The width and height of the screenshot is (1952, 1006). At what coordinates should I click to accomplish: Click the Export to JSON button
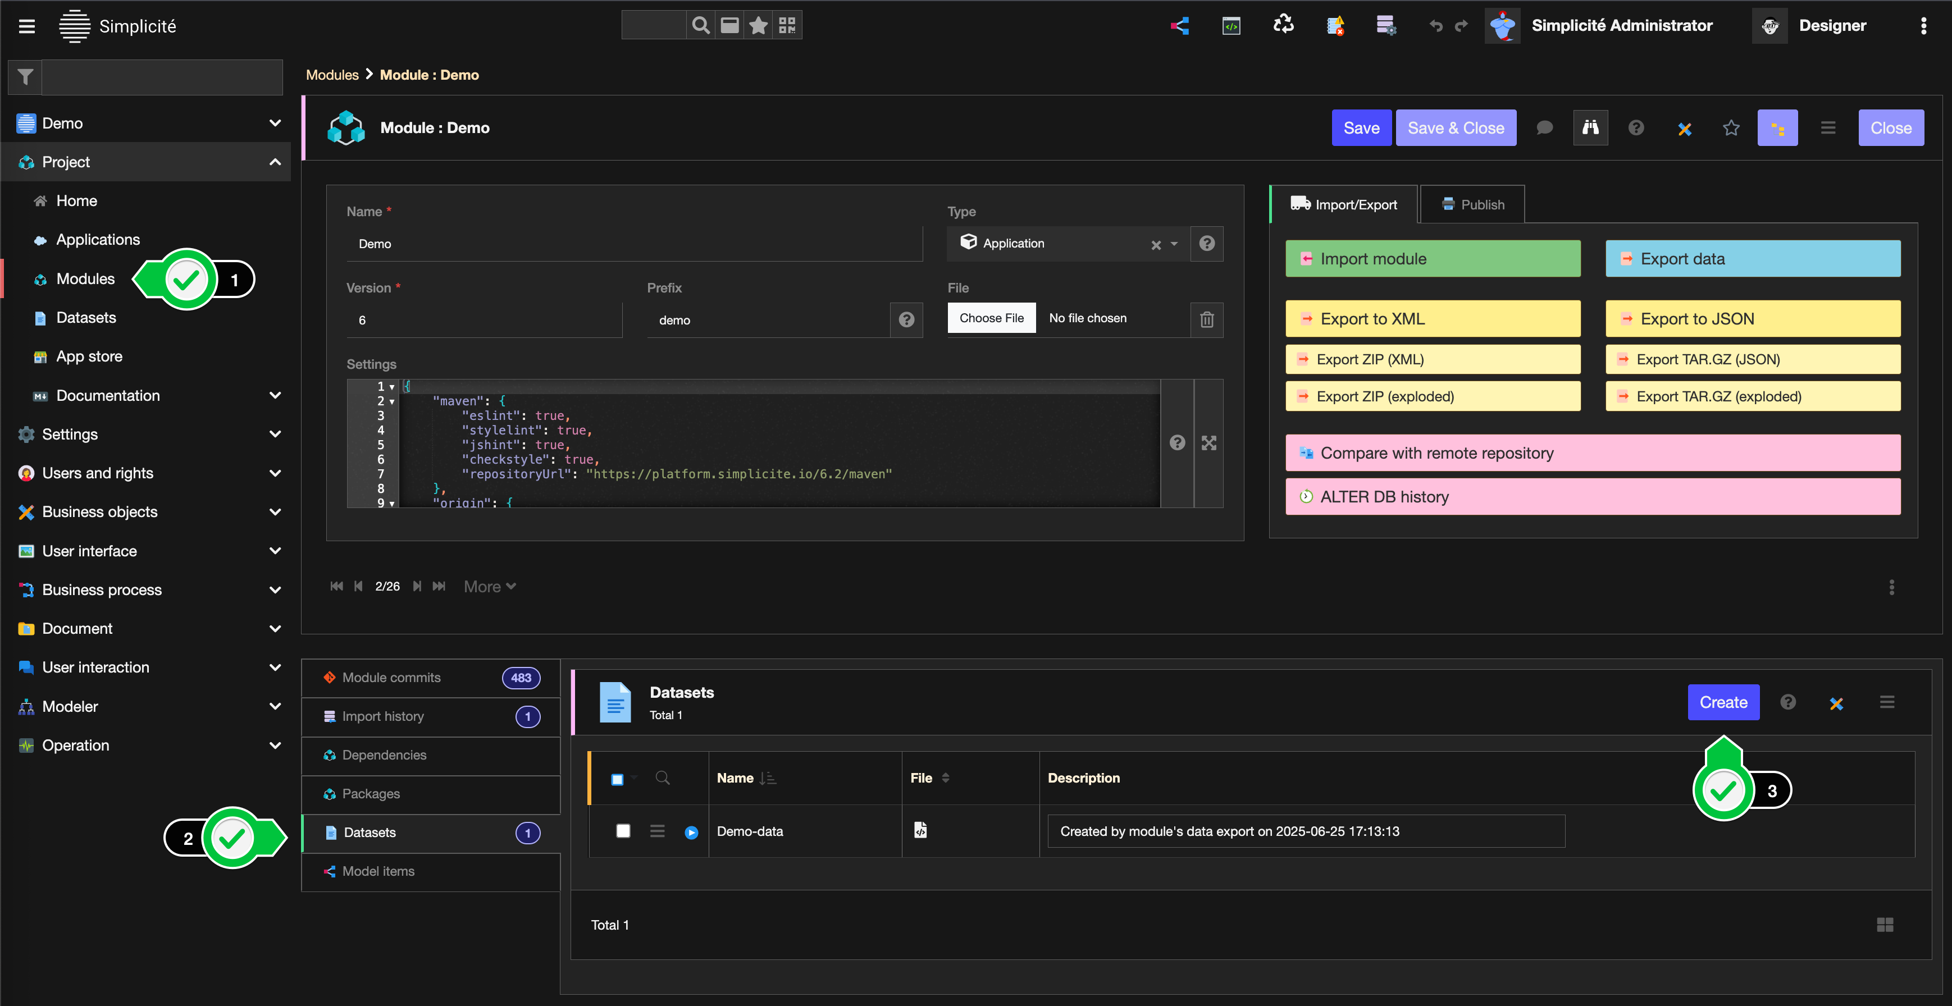(1752, 319)
